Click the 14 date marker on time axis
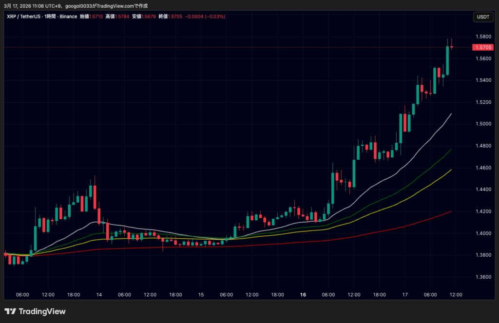The image size is (499, 323). [99, 295]
